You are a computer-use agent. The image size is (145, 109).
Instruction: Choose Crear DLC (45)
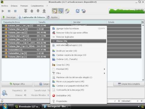point(79,65)
